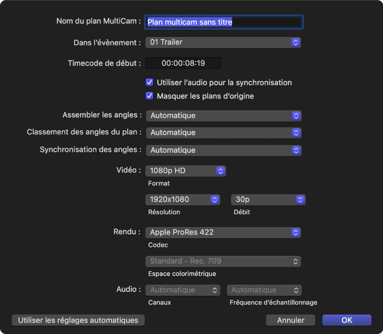Uncheck "Utiliser l'audio pour la synchronisation"
This screenshot has height=334, width=383.
tap(149, 82)
